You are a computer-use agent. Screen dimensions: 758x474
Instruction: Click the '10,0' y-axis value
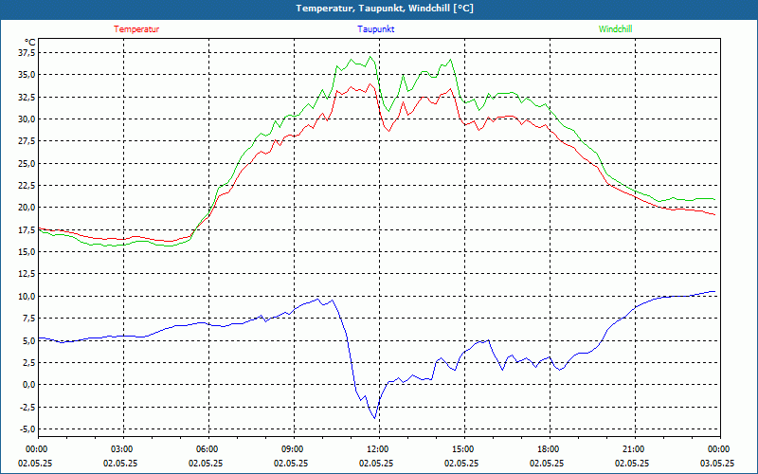tap(27, 296)
